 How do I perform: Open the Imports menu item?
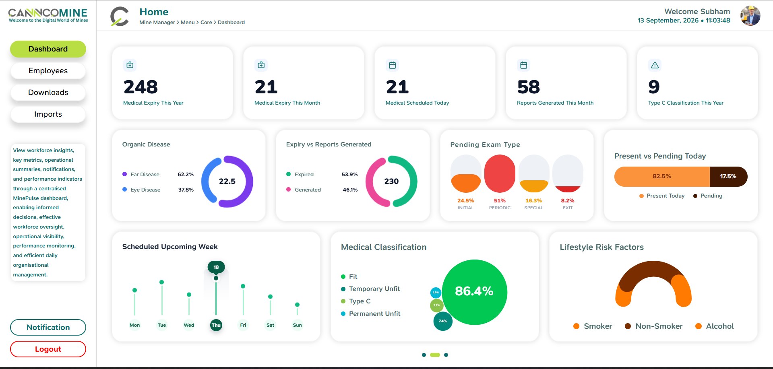pos(48,114)
